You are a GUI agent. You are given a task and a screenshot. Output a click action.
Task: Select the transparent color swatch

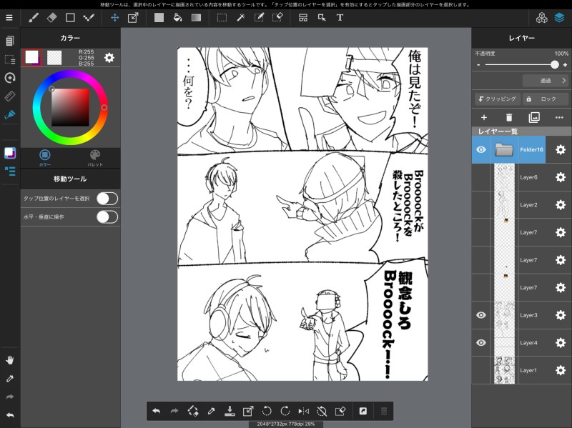tap(54, 58)
